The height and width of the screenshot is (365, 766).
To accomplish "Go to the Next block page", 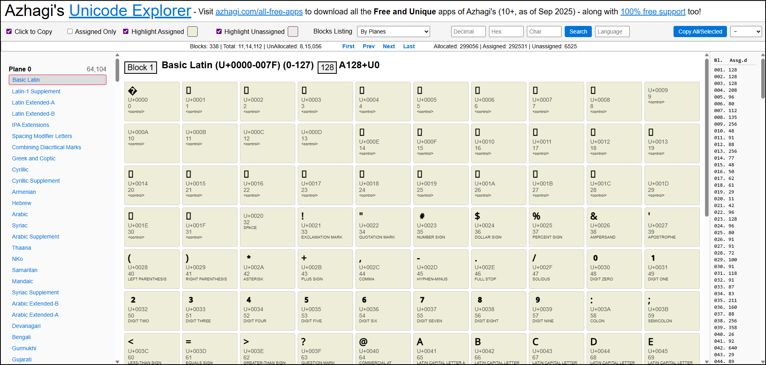I will coord(389,46).
